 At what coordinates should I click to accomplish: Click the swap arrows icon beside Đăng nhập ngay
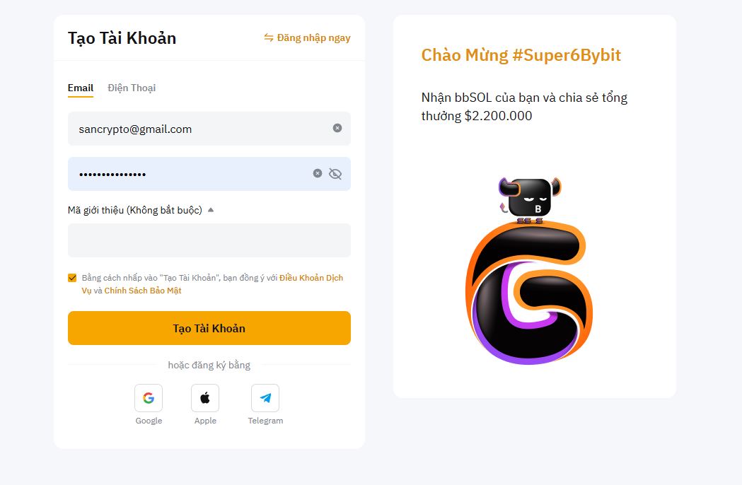pos(269,37)
